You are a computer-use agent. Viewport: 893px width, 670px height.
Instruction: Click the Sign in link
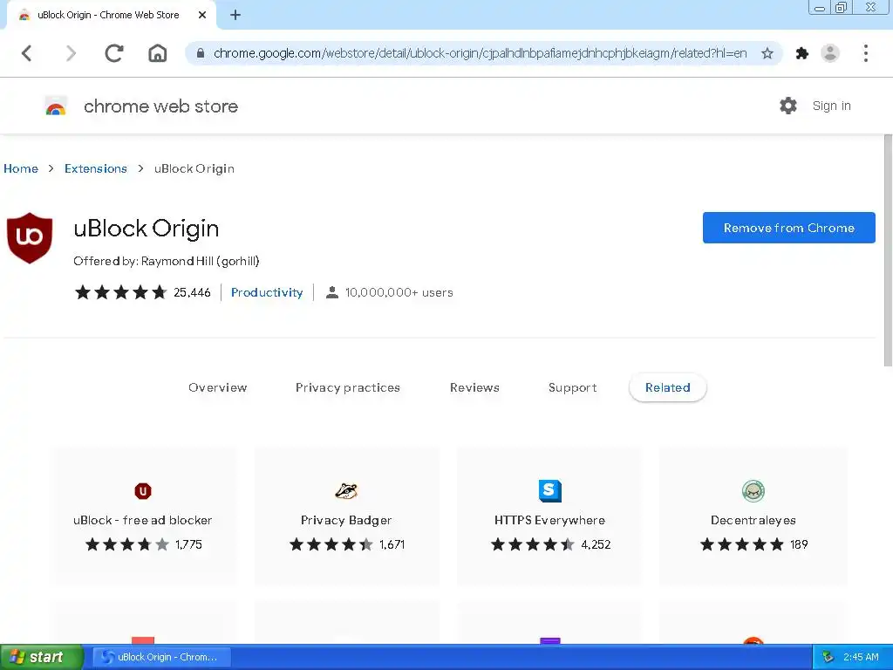pos(831,106)
